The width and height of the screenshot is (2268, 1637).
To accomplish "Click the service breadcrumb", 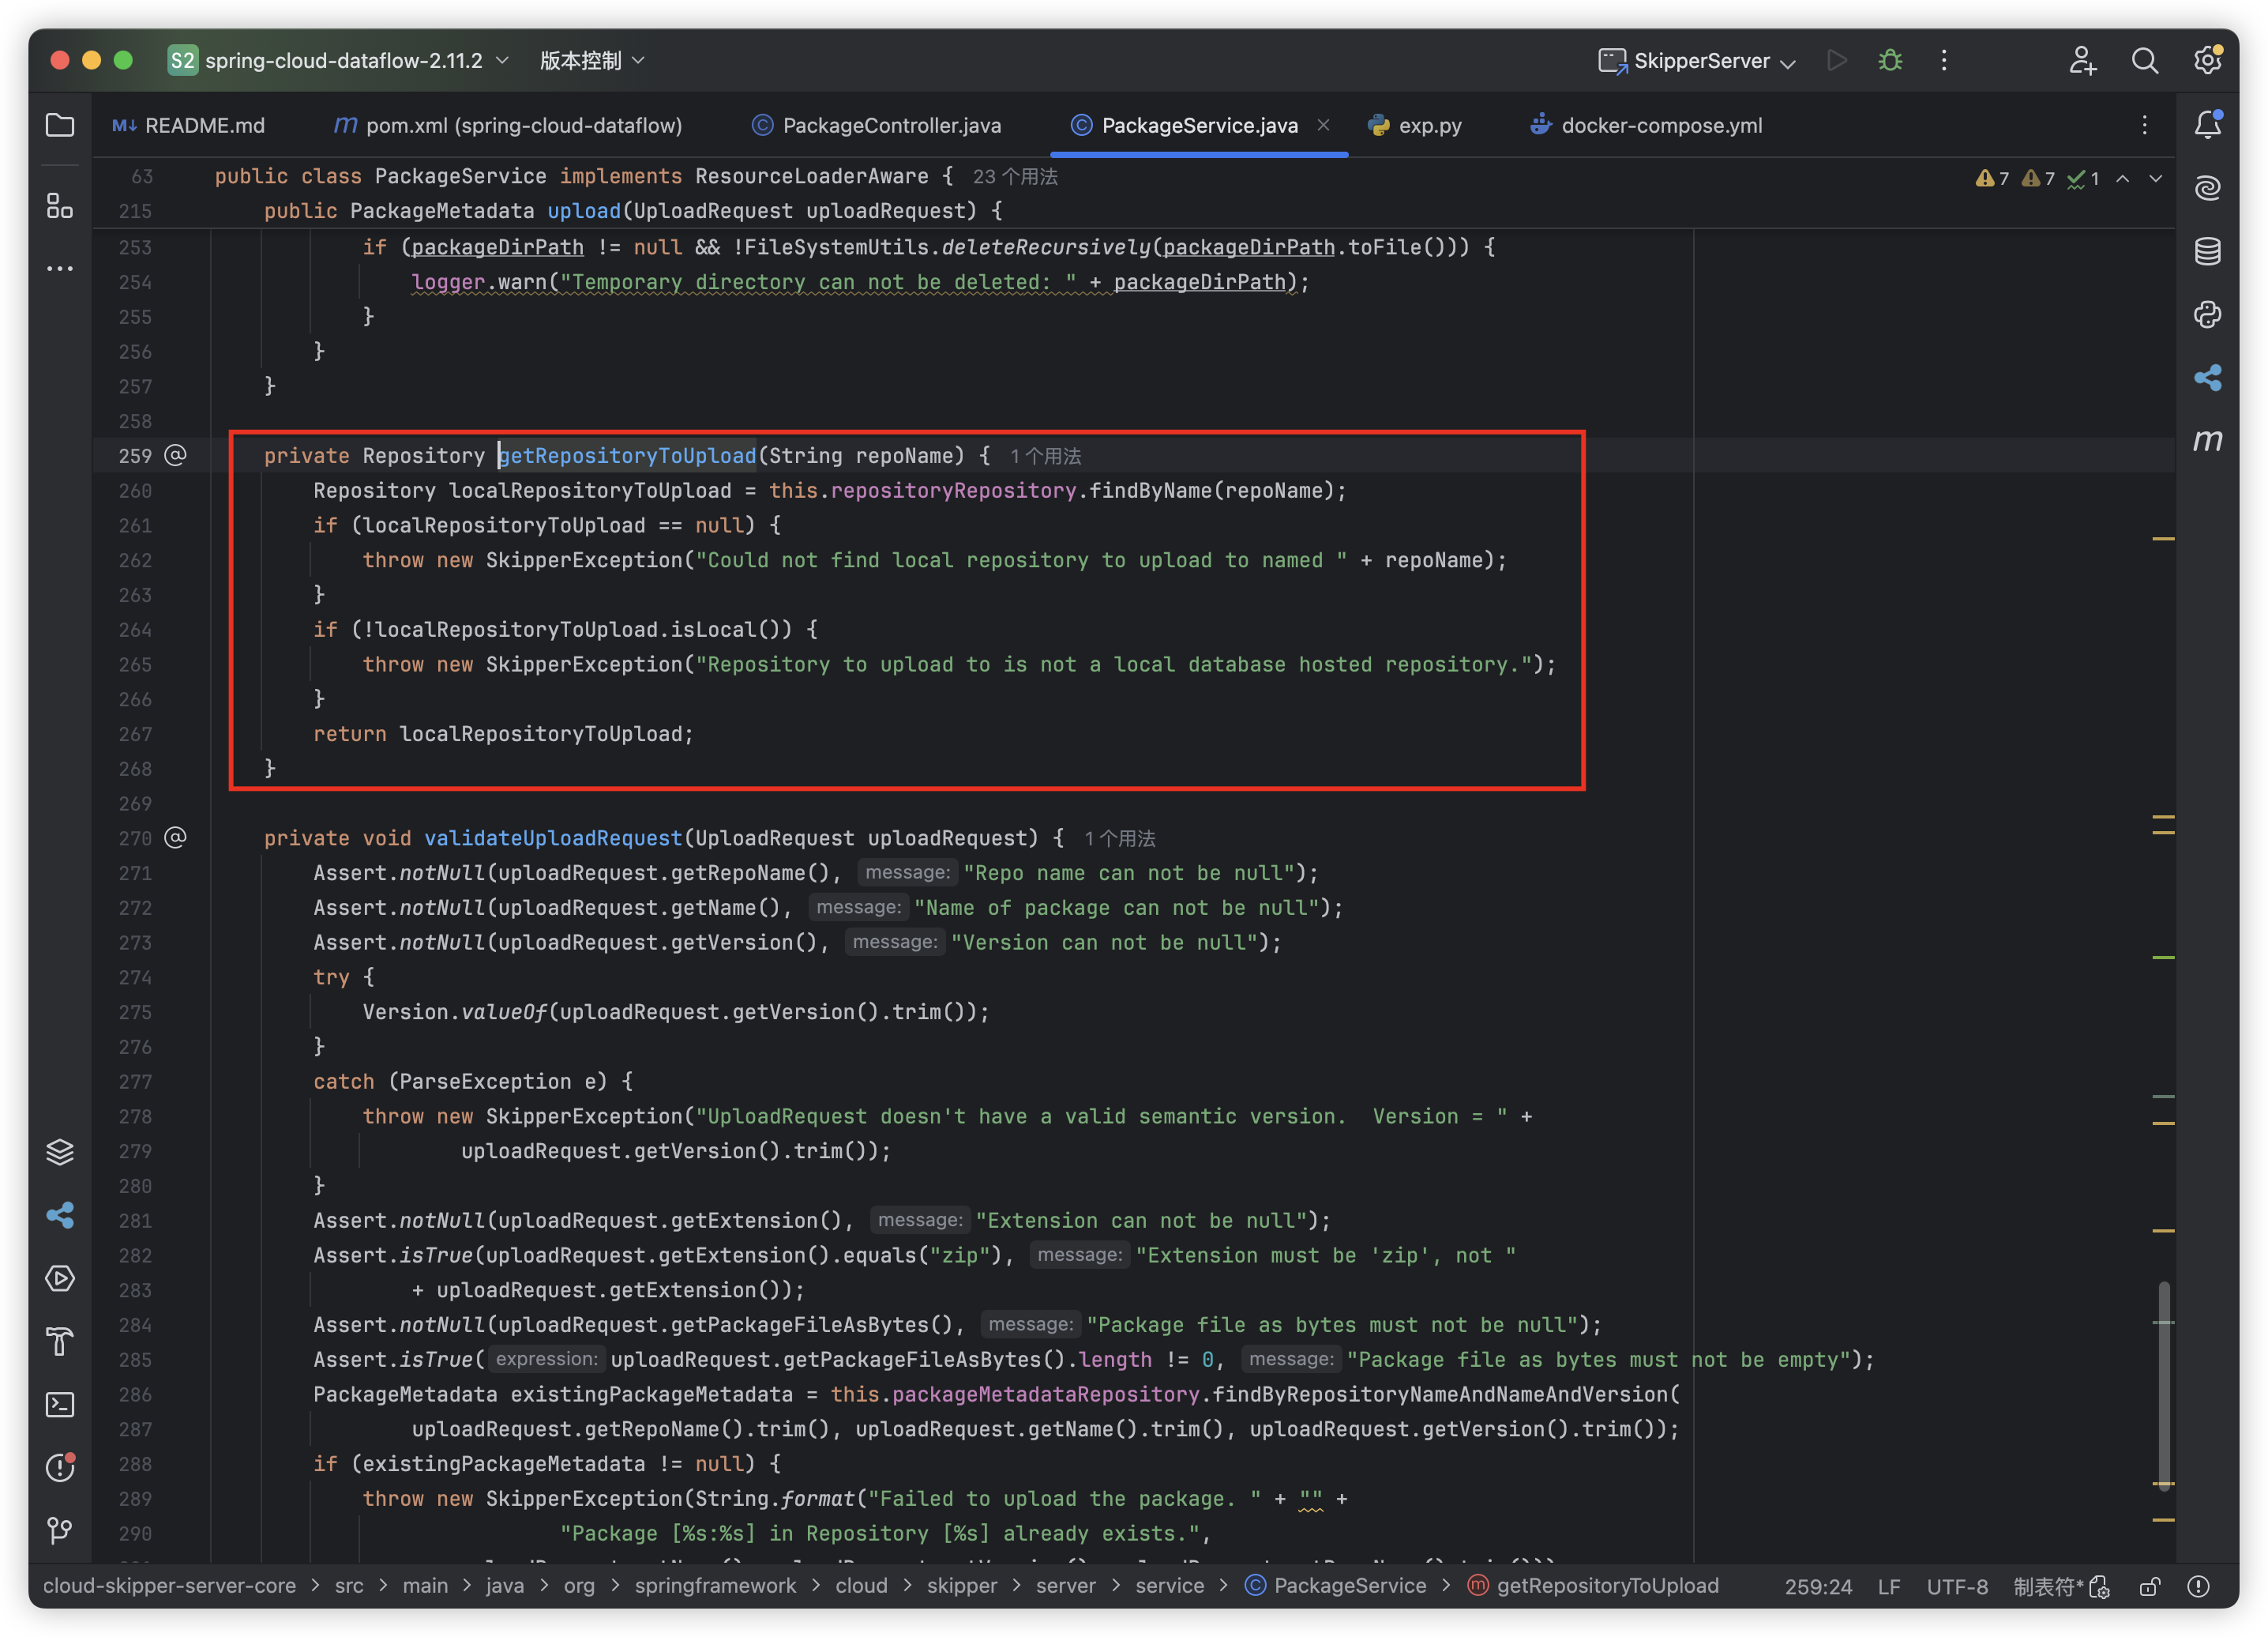I will (1169, 1586).
